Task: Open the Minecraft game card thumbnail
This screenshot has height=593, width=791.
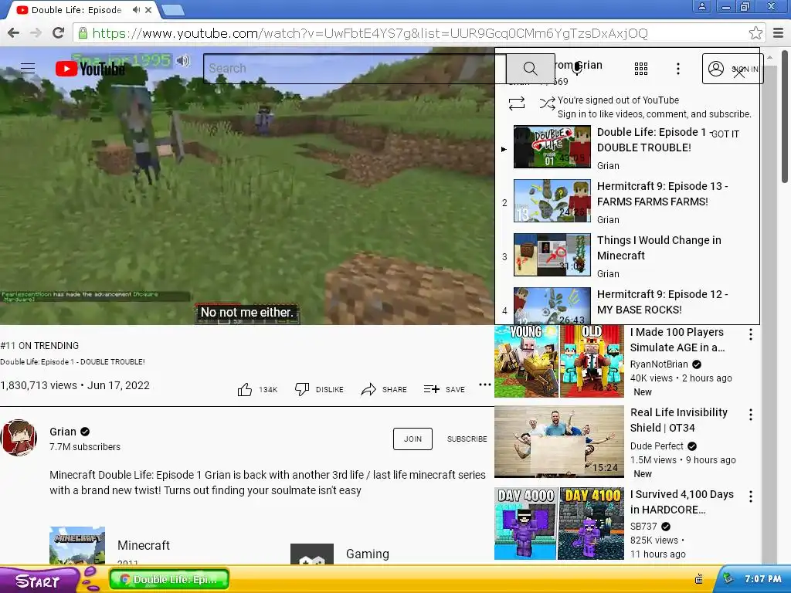Action: 77,545
